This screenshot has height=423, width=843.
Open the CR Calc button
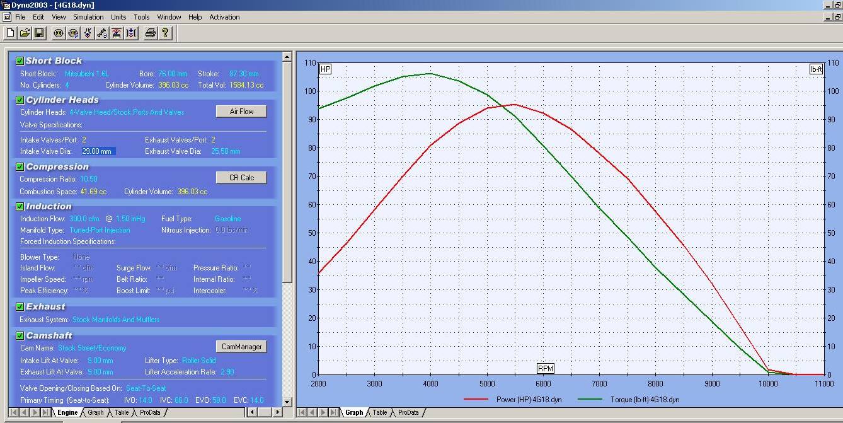[241, 178]
